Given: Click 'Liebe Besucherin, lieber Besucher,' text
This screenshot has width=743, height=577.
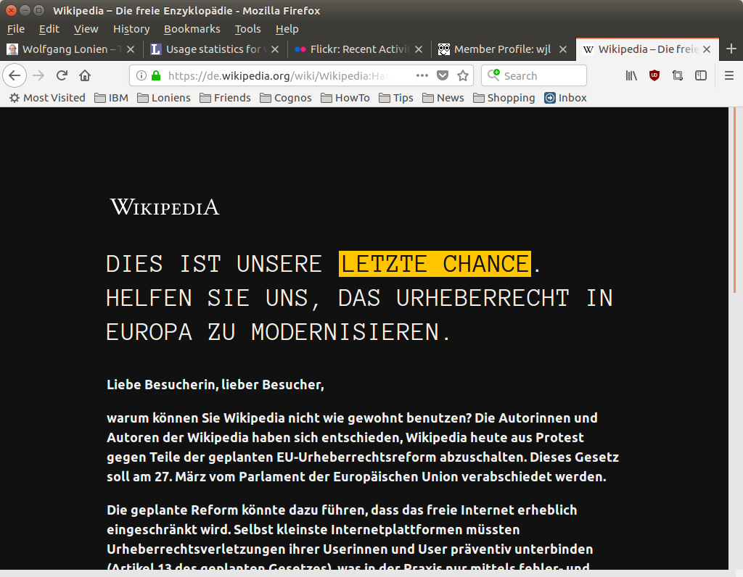Looking at the screenshot, I should (x=215, y=384).
